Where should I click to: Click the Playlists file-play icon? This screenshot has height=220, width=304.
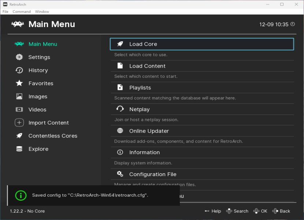(120, 87)
